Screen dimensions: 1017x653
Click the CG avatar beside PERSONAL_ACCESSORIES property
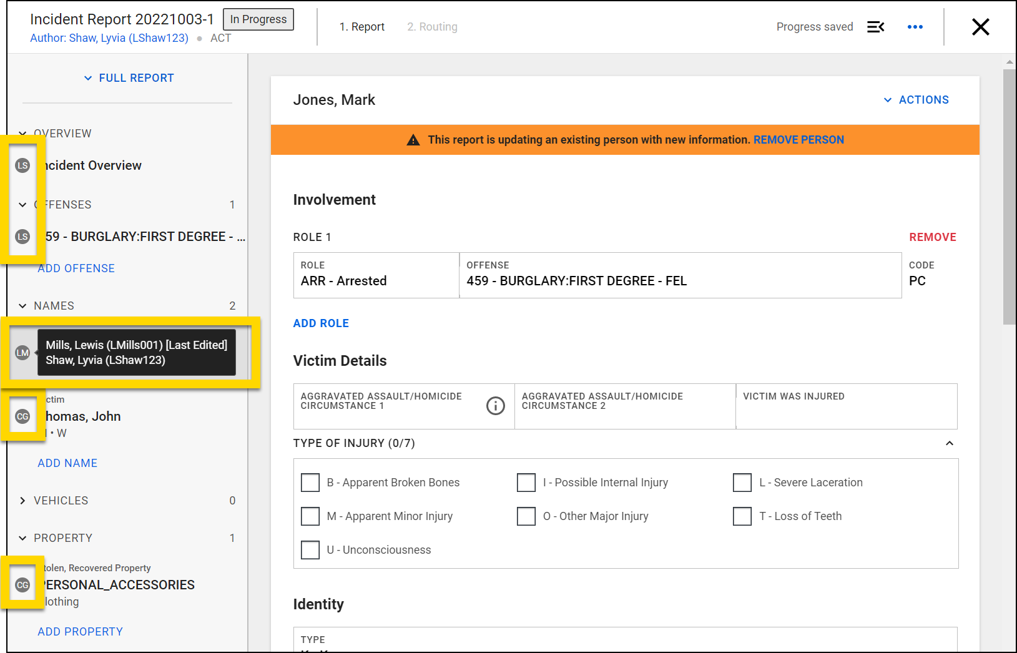pos(23,585)
